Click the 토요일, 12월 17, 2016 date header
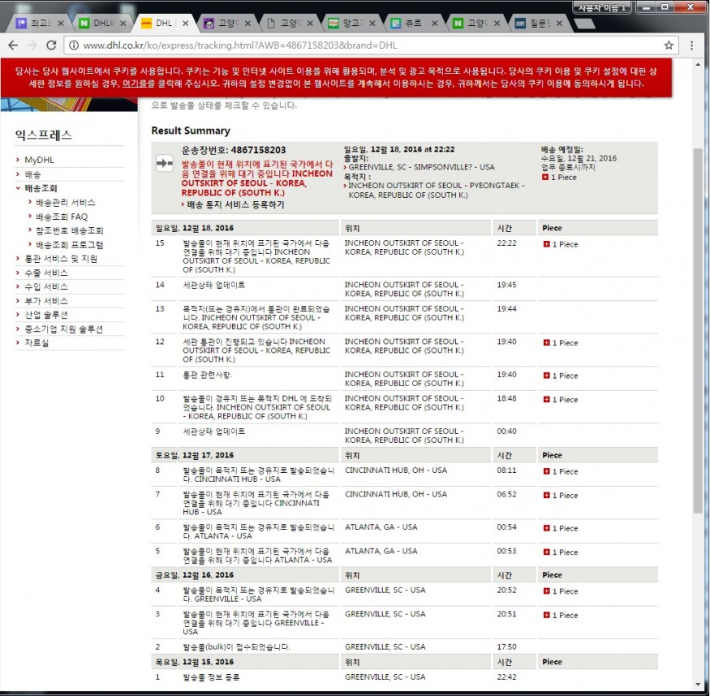Image resolution: width=710 pixels, height=696 pixels. 195,455
